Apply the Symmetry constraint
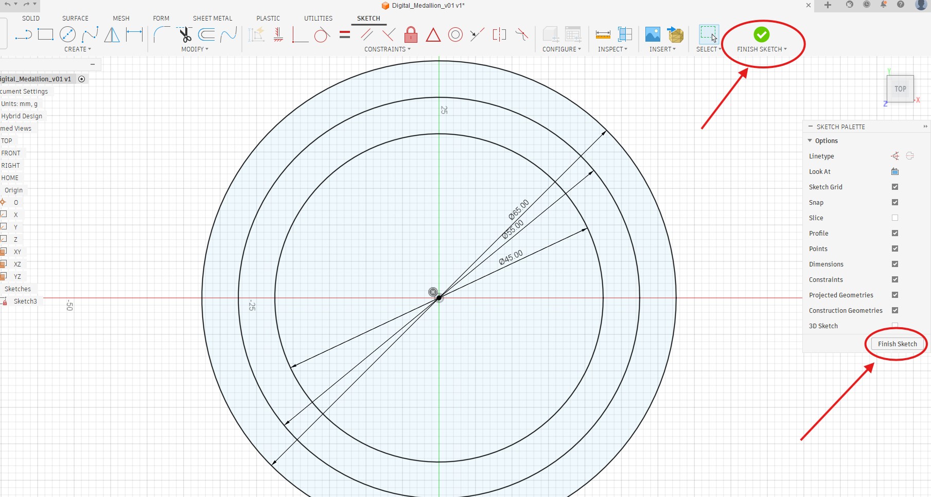This screenshot has height=497, width=931. click(499, 35)
